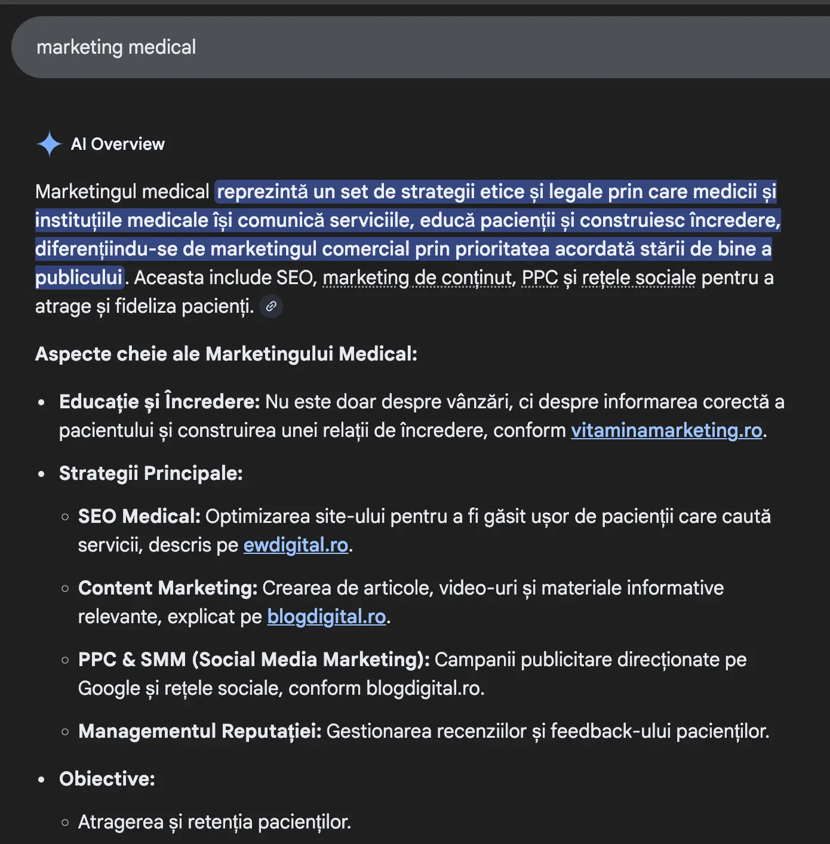Click the 'Educație și Încredere' bullet item
Viewport: 830px width, 844px height.
(158, 402)
